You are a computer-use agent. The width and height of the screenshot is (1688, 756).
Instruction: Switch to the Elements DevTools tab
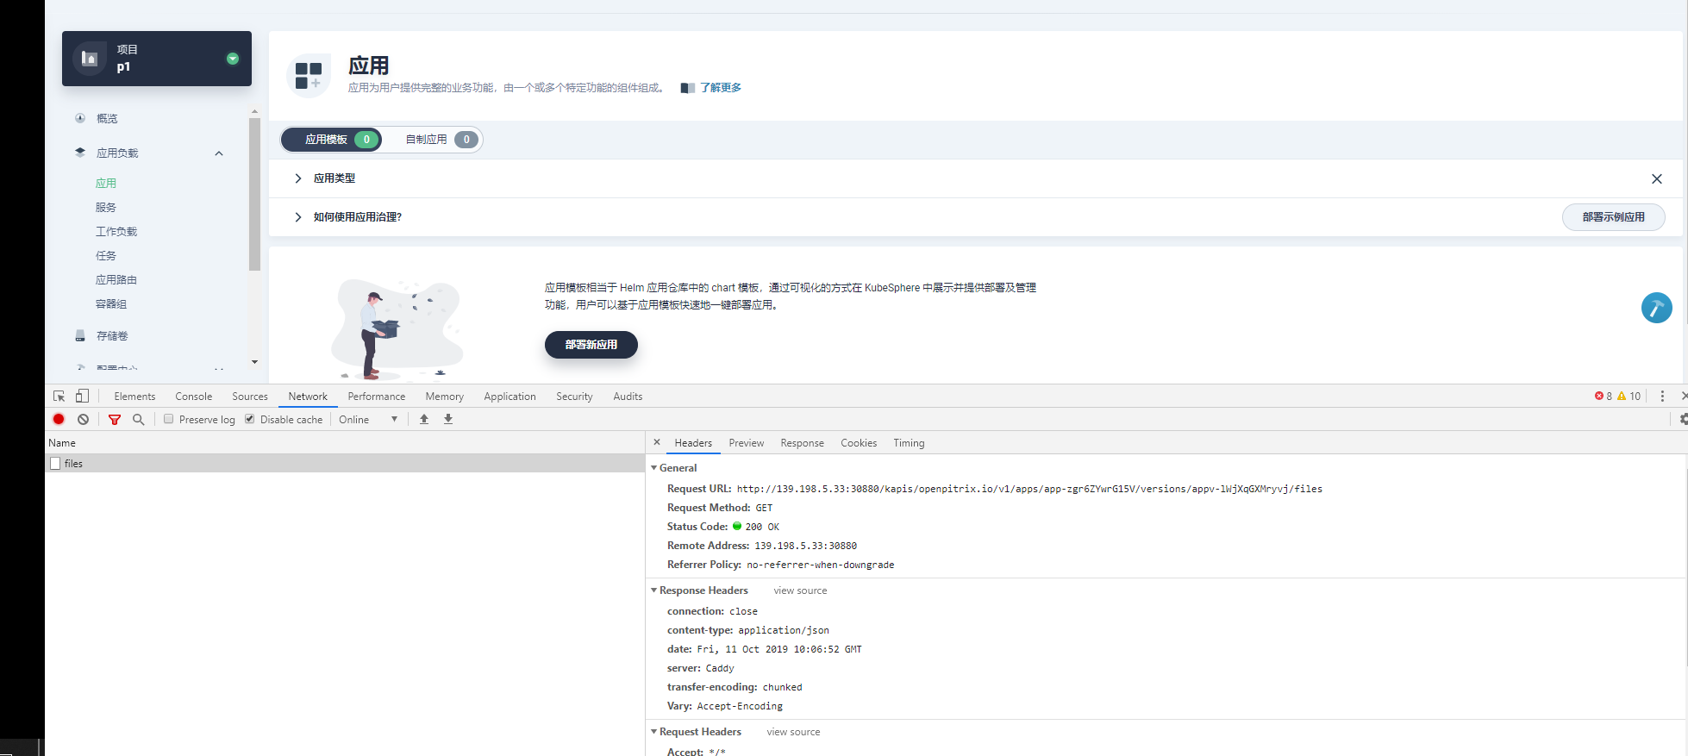click(x=134, y=397)
